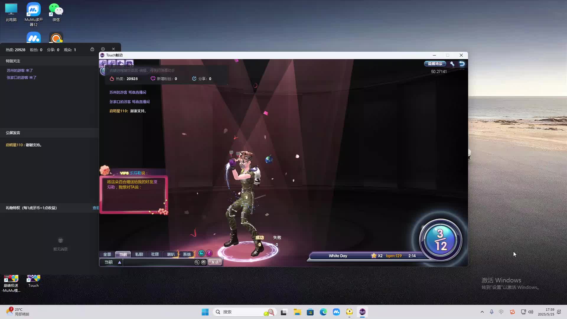Click the Exp X2 buff icon
Image resolution: width=567 pixels, height=319 pixels.
click(103, 63)
